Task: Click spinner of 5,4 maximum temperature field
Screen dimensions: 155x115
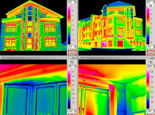Action: (75, 2)
